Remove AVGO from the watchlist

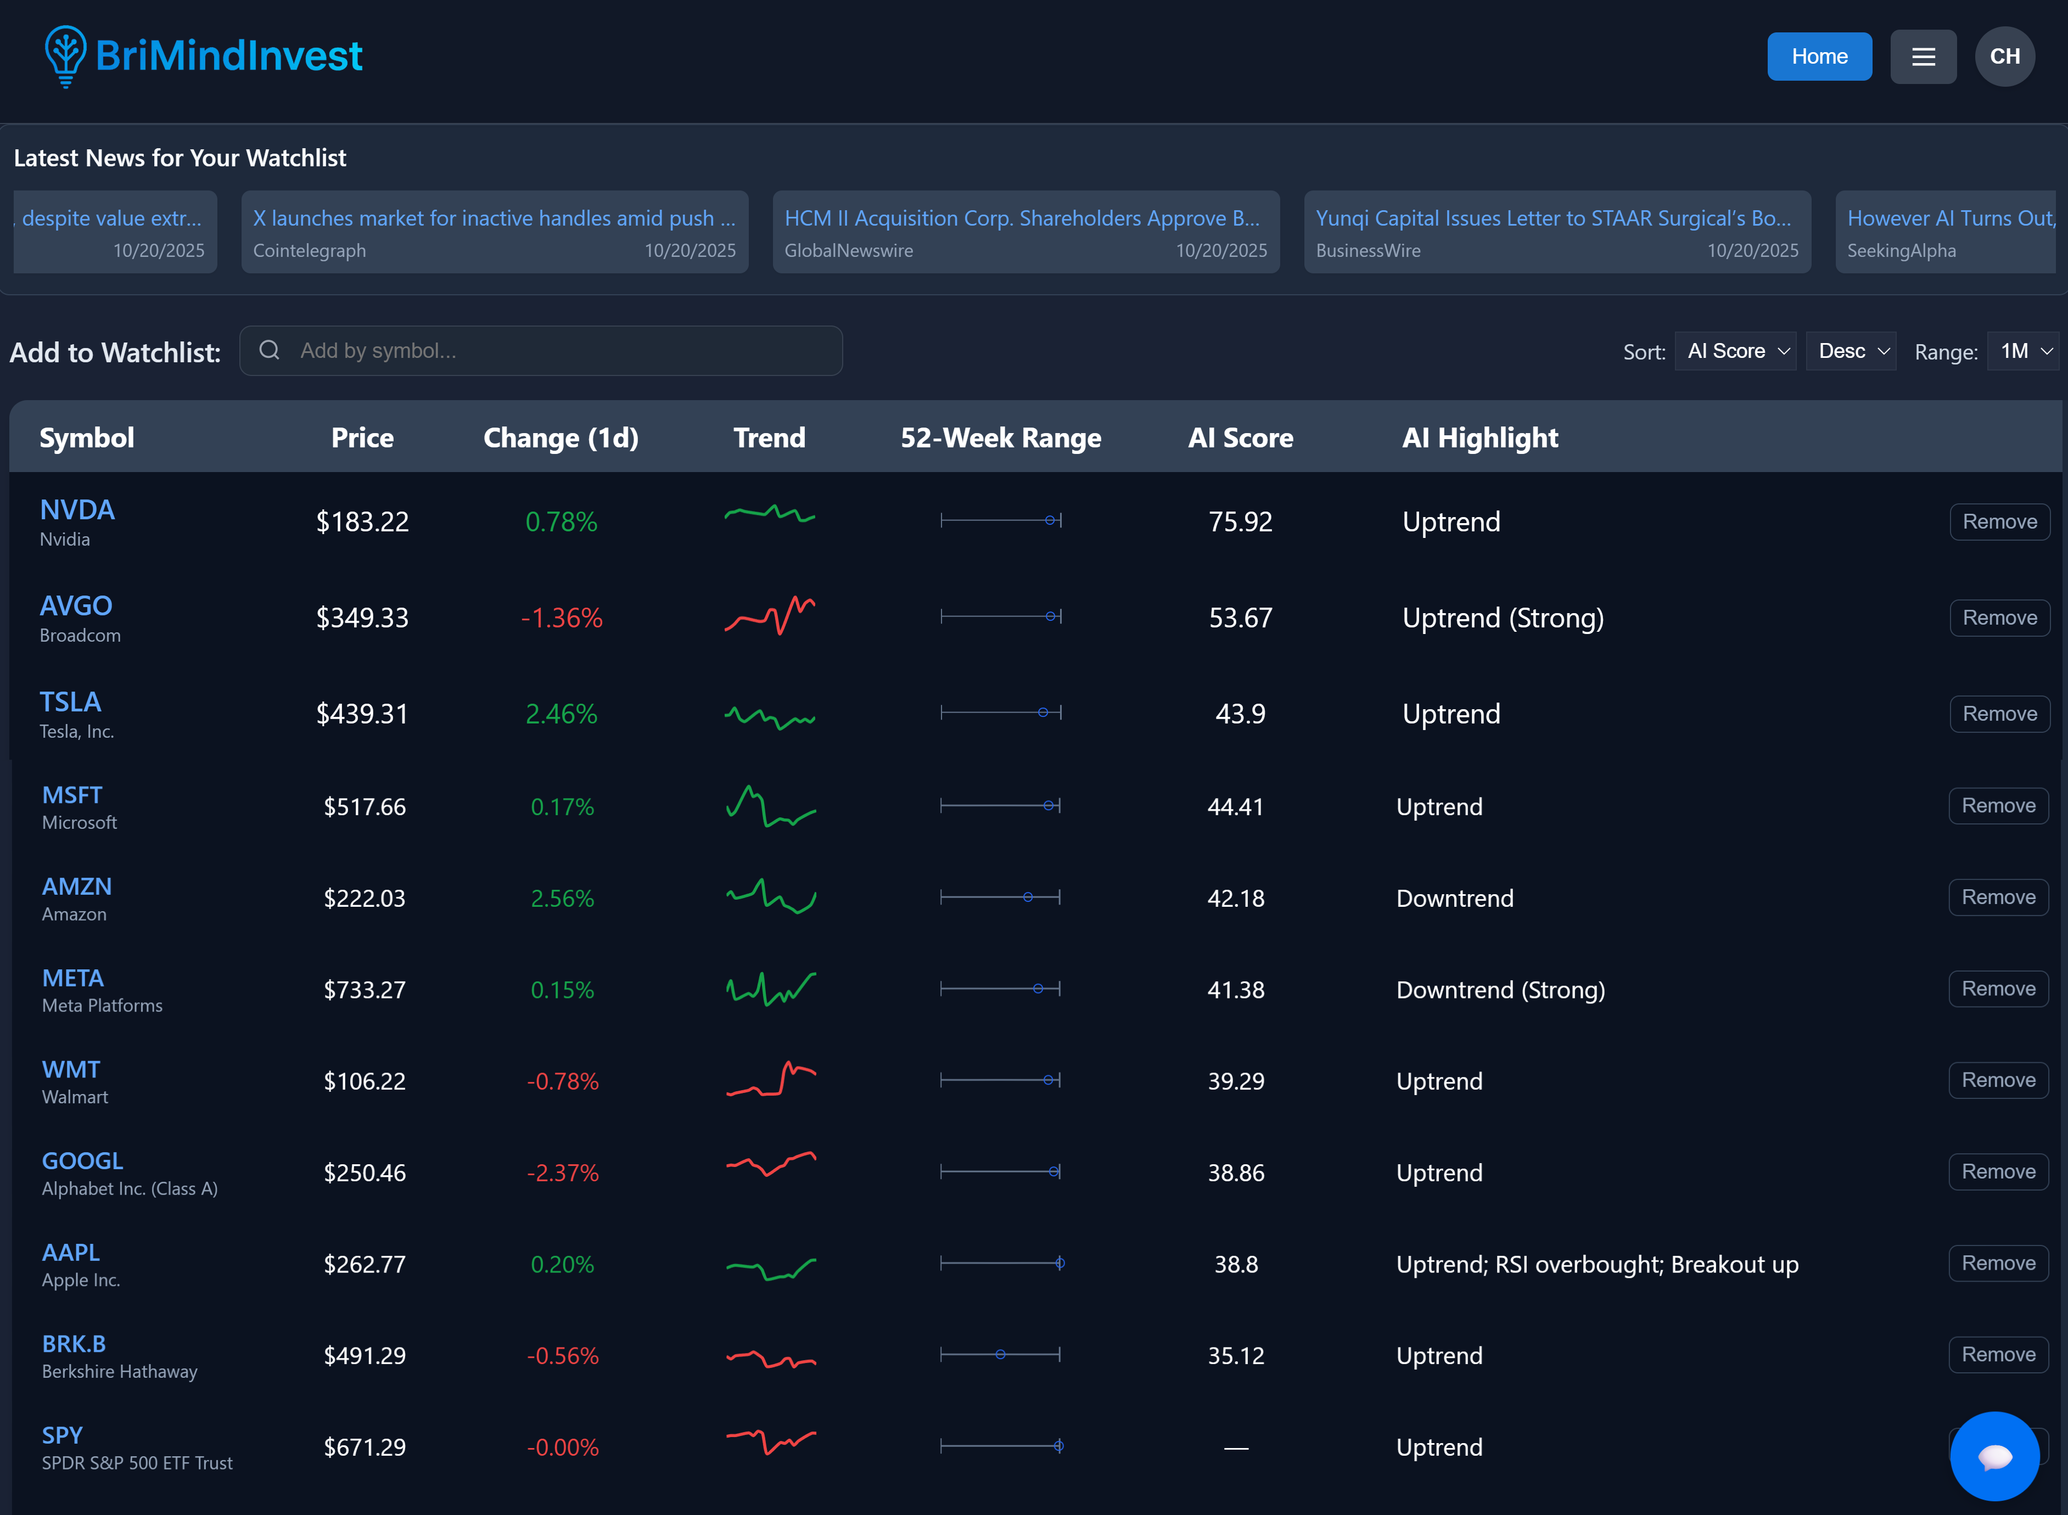pyautogui.click(x=1999, y=618)
